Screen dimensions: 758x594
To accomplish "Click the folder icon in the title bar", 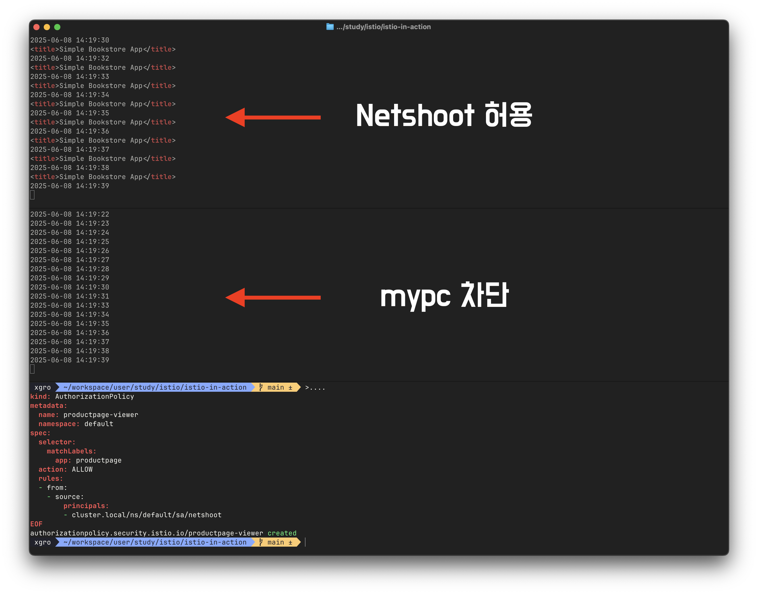I will pos(330,27).
